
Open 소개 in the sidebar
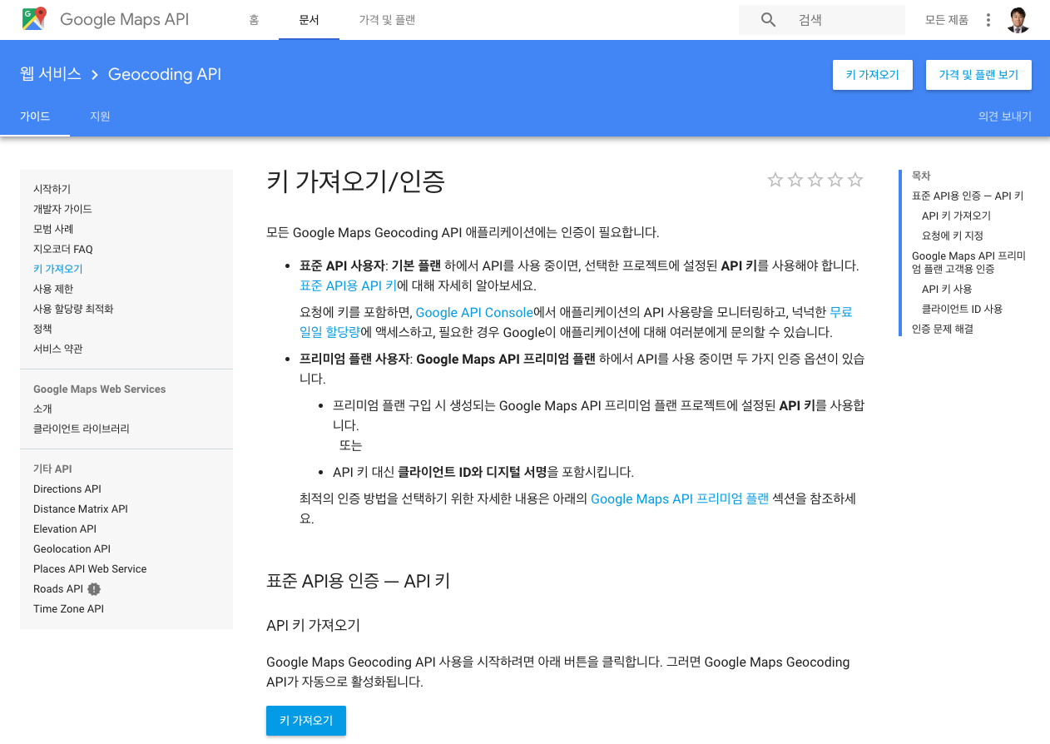point(42,409)
